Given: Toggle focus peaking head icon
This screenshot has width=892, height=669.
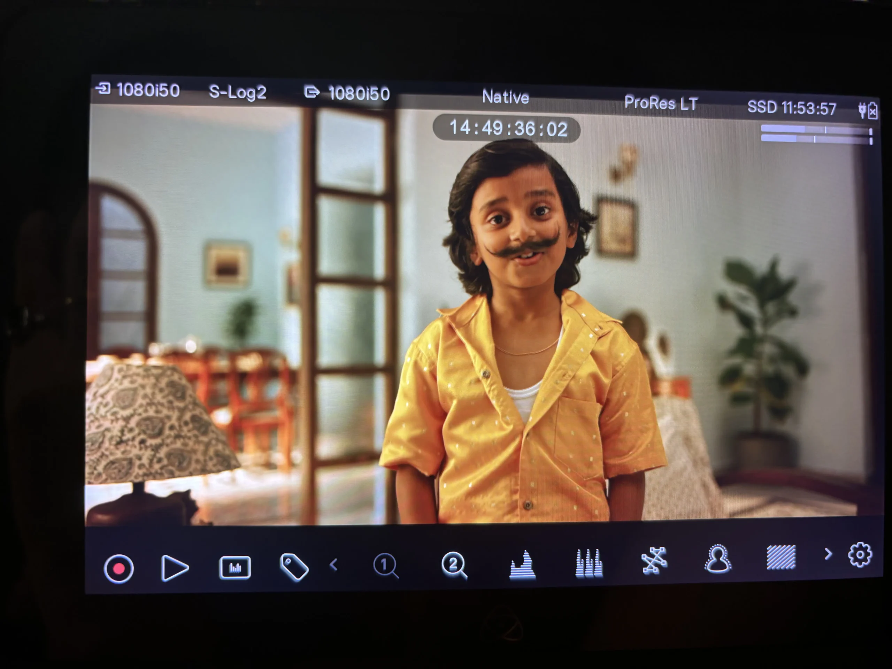Looking at the screenshot, I should tap(718, 559).
